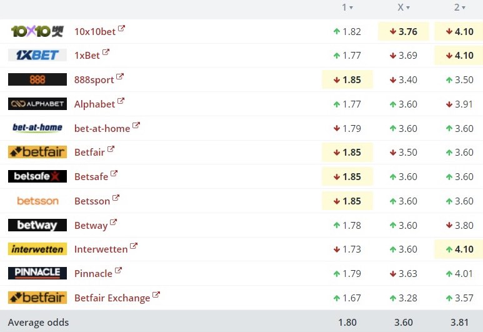Click the bet-at-home logo

coord(37,128)
